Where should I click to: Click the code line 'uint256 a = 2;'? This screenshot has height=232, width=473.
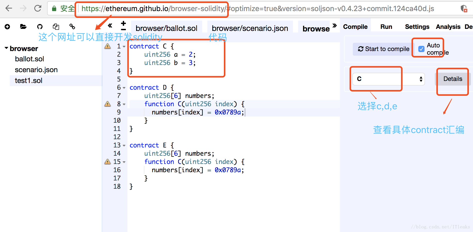170,54
